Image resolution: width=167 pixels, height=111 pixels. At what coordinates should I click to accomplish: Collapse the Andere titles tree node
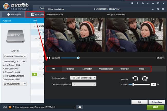(x=36, y=38)
